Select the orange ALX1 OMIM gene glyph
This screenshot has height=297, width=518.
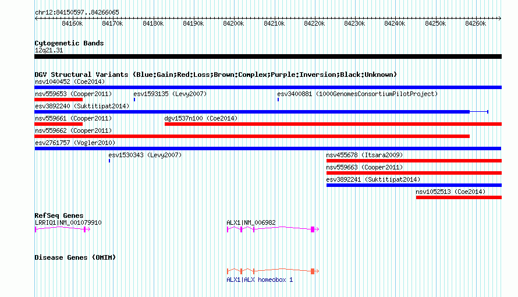[x=273, y=271]
